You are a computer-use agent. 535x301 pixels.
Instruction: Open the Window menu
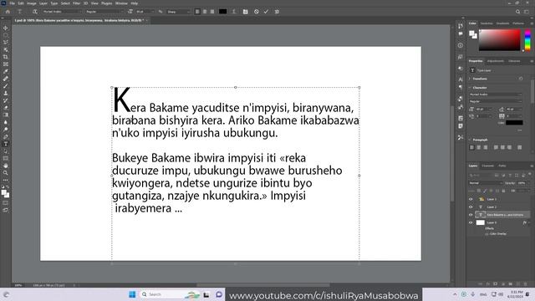click(x=121, y=3)
